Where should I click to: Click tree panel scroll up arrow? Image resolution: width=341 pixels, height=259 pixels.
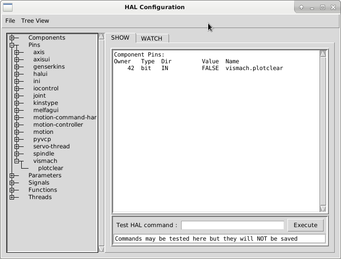(101, 36)
